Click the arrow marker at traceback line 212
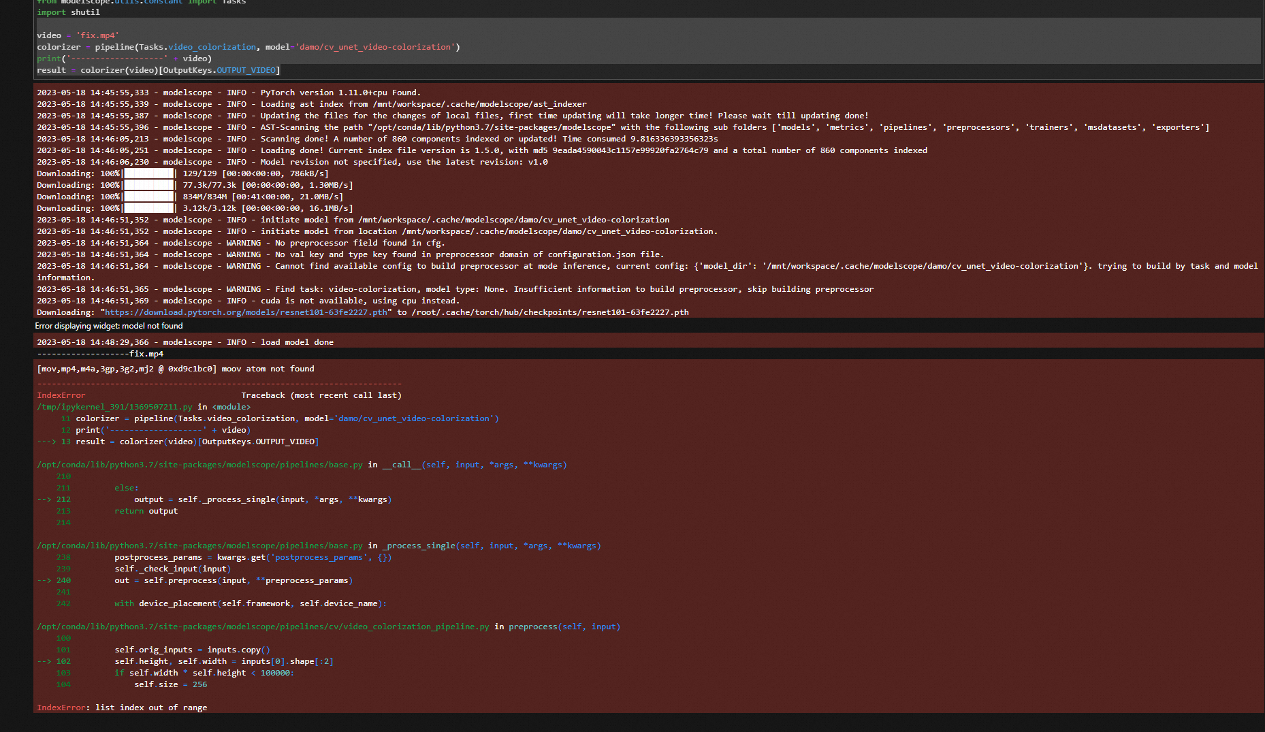 tap(44, 499)
